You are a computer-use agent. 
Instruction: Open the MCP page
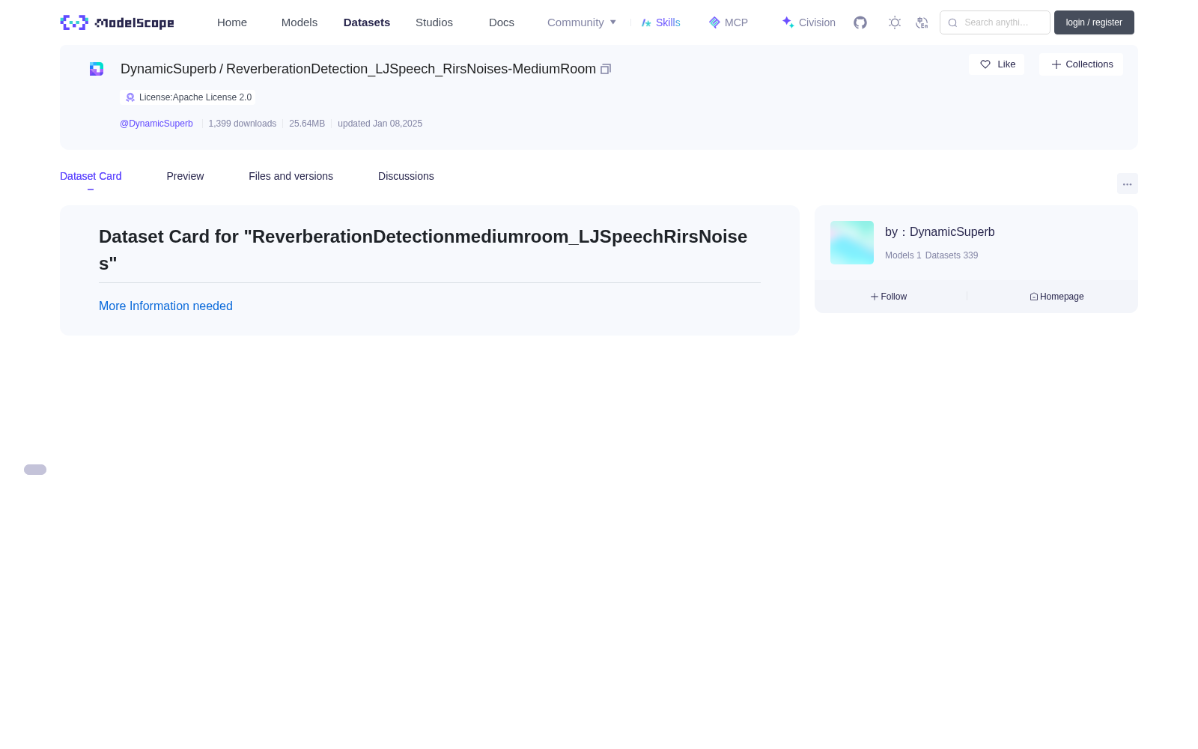coord(729,22)
